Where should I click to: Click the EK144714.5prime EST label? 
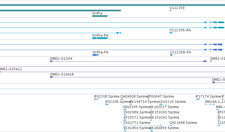145,102
